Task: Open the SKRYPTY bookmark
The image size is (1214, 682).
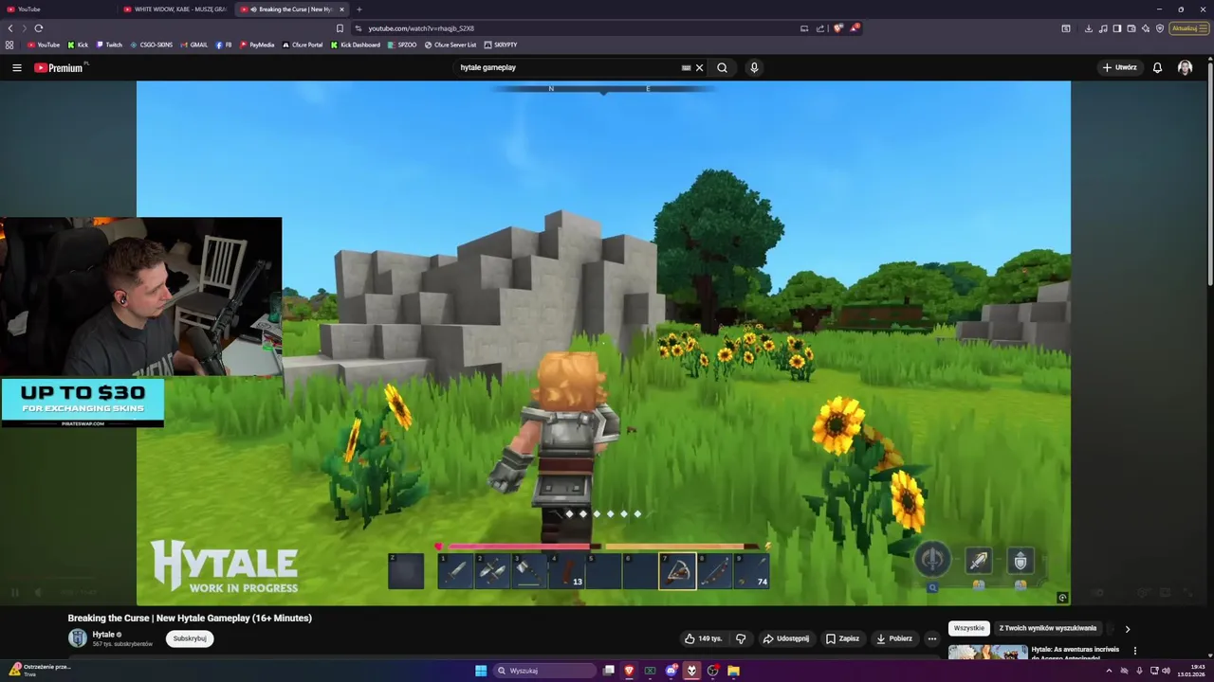Action: coord(501,45)
